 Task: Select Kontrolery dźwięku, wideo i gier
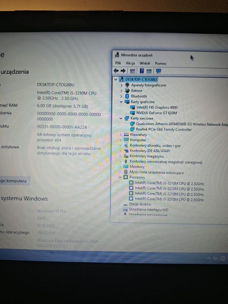point(155,145)
